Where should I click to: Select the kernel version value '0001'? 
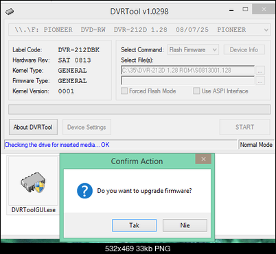66,91
